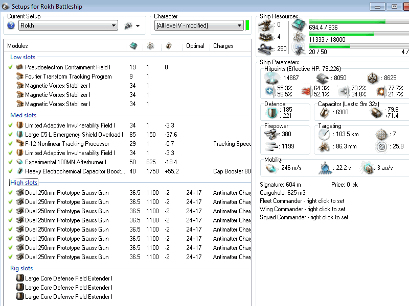The height and width of the screenshot is (306, 409).
Task: Click the powergrid column header icon
Action: click(150, 46)
